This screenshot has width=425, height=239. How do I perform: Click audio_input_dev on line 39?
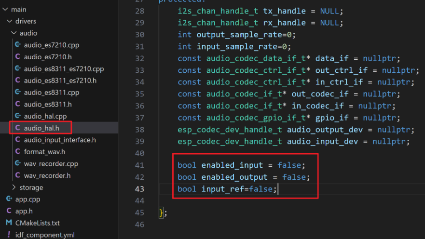click(323, 141)
